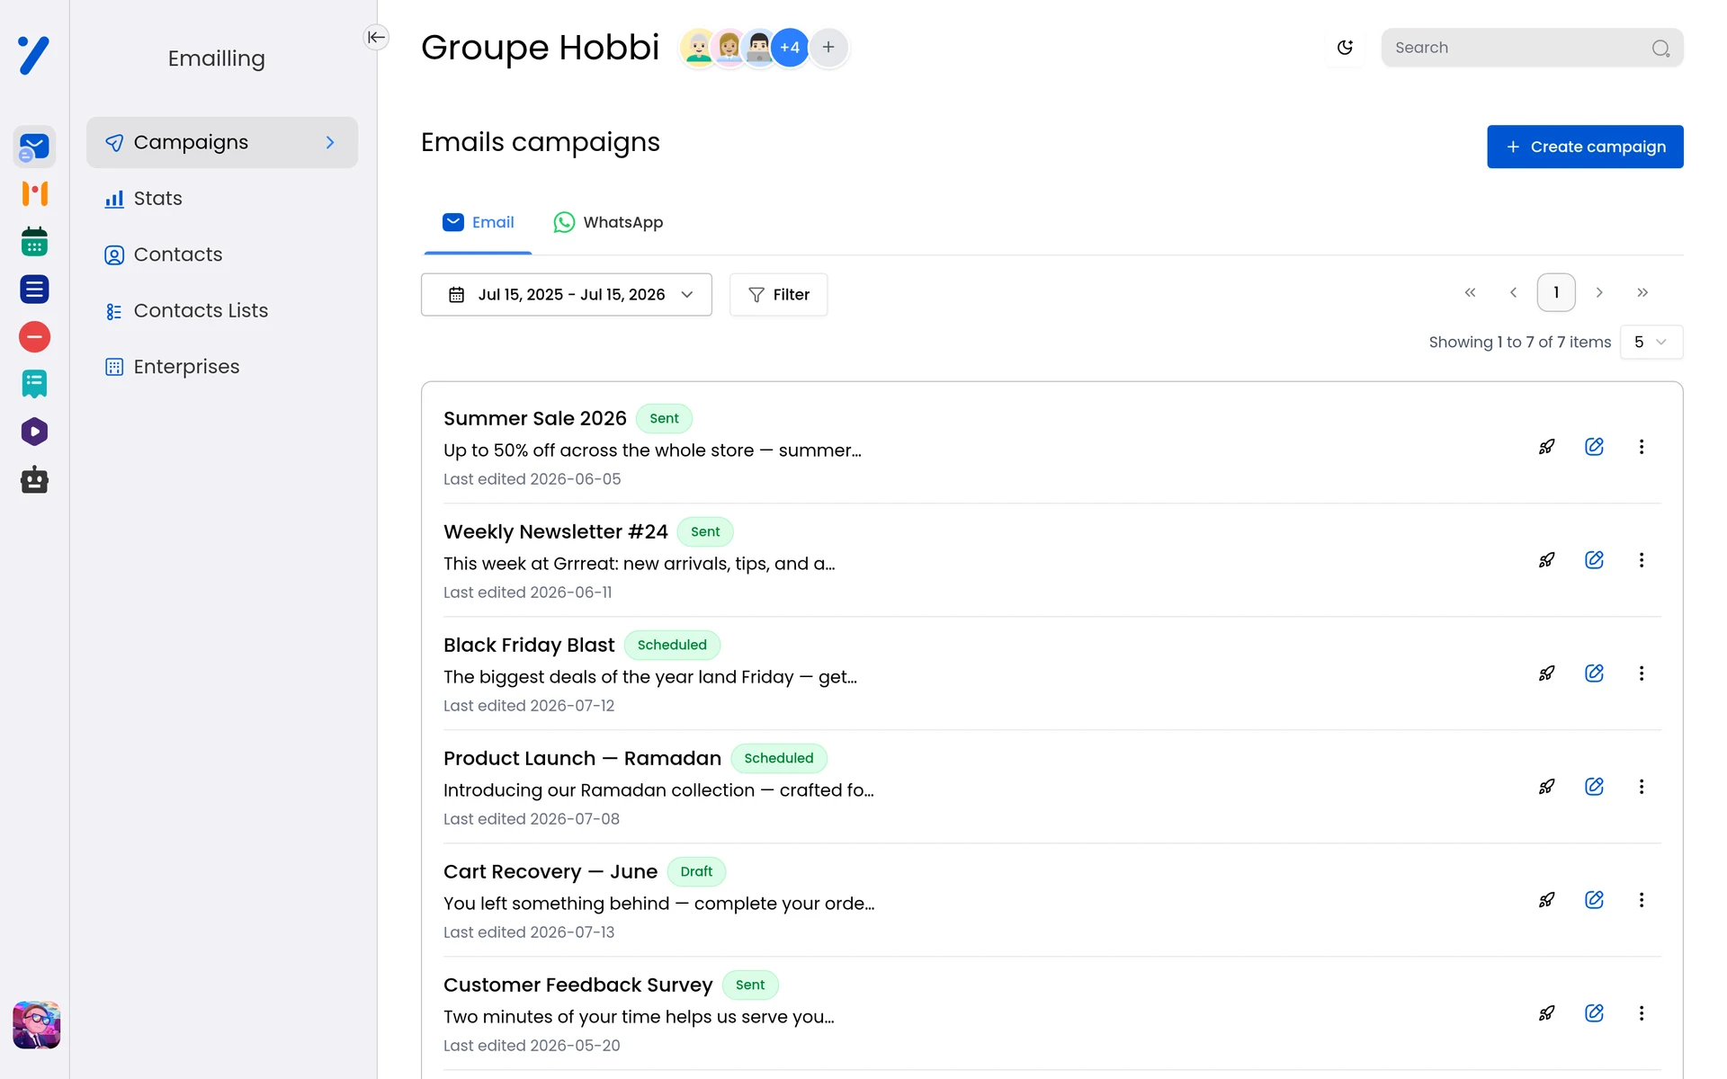1727x1079 pixels.
Task: Click the Create campaign button
Action: click(x=1585, y=147)
